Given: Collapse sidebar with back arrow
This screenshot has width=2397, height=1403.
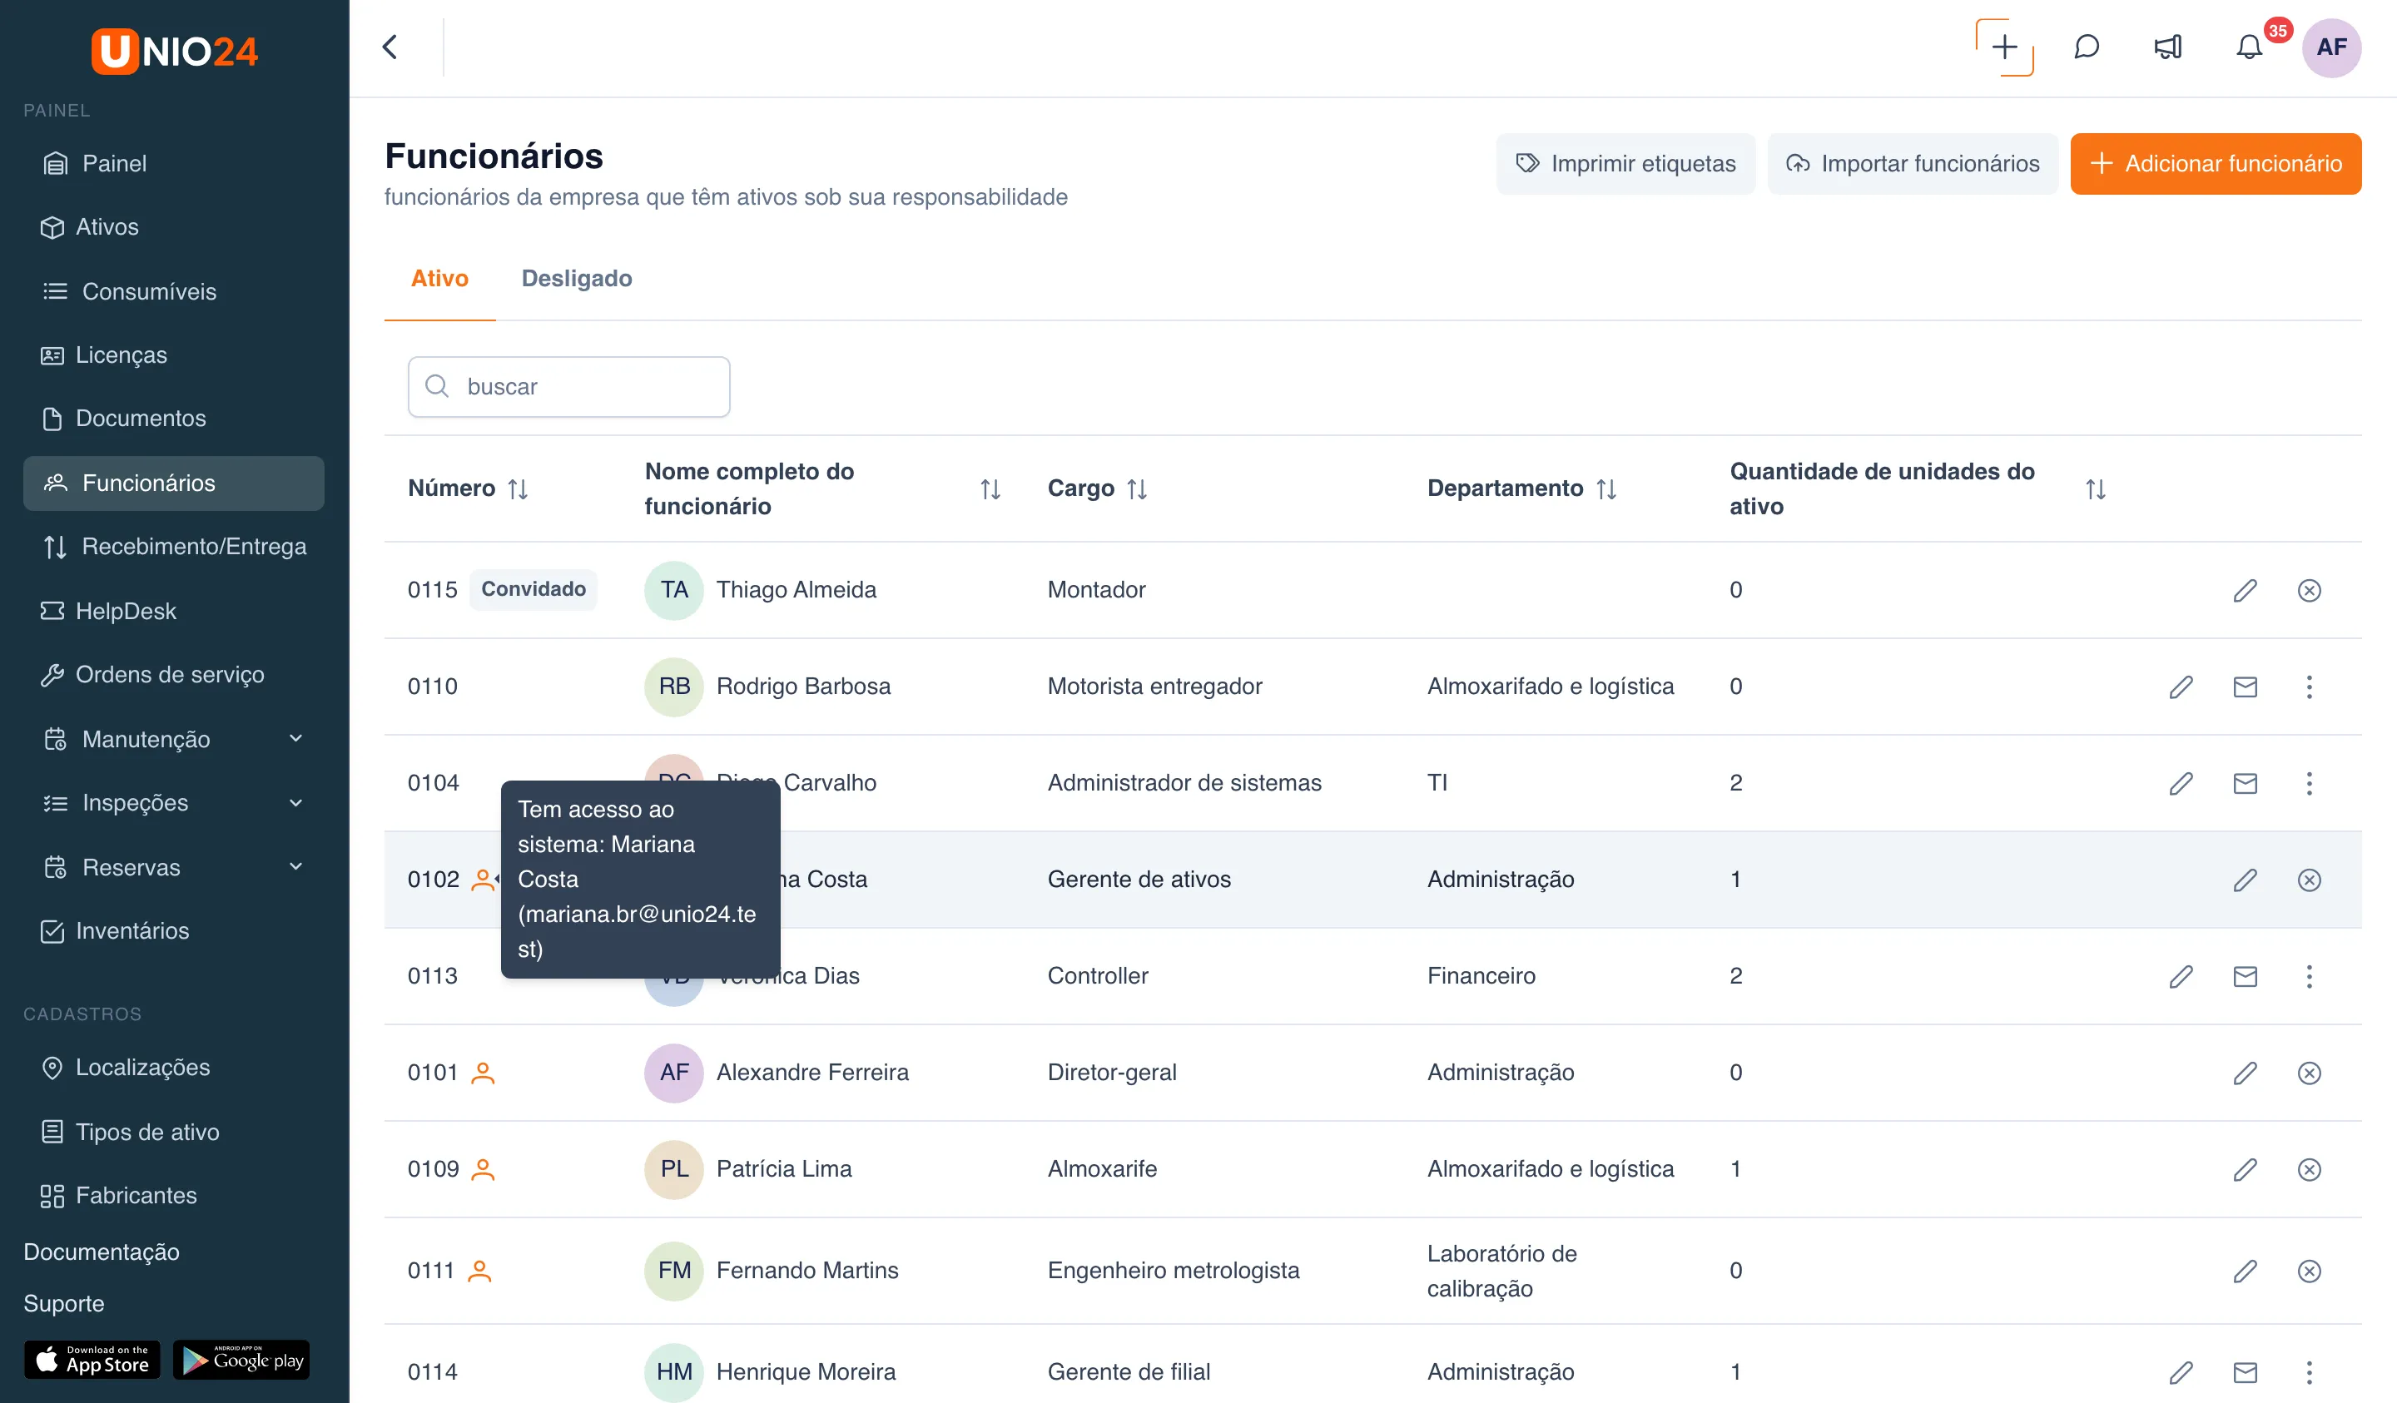Looking at the screenshot, I should (x=390, y=47).
